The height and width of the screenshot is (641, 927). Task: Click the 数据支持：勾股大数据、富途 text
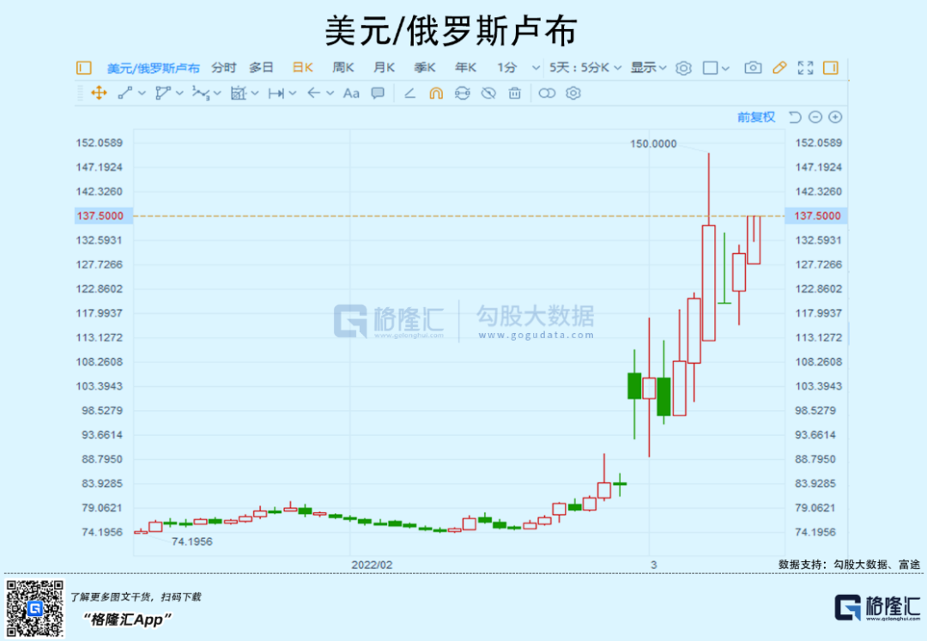(849, 565)
